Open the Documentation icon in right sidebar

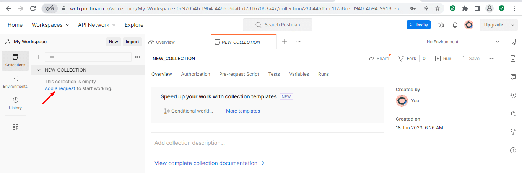(513, 59)
